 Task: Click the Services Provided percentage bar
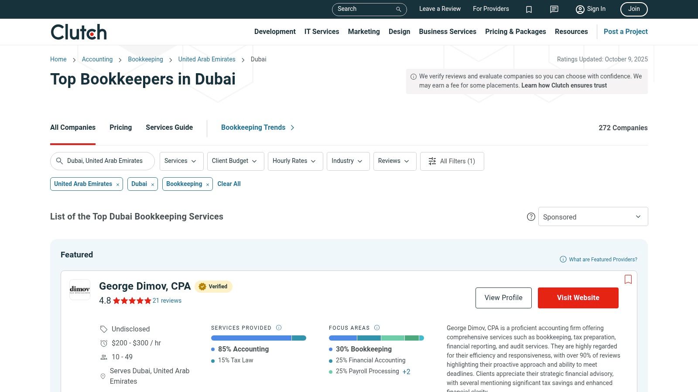pyautogui.click(x=259, y=338)
